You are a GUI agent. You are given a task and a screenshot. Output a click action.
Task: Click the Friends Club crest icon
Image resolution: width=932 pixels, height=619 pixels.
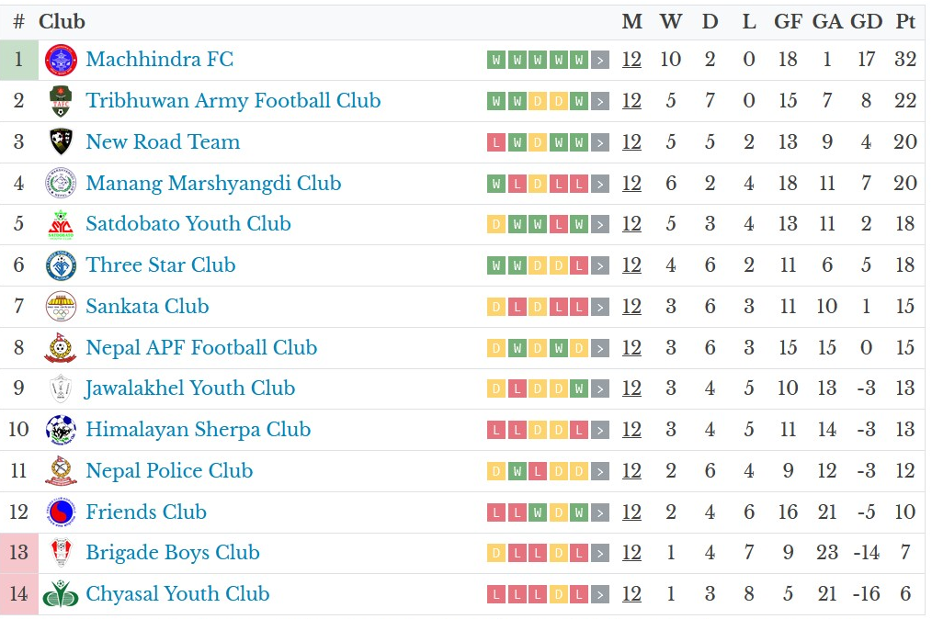pos(62,512)
